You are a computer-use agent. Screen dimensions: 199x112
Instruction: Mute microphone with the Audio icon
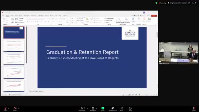click(x=5, y=109)
